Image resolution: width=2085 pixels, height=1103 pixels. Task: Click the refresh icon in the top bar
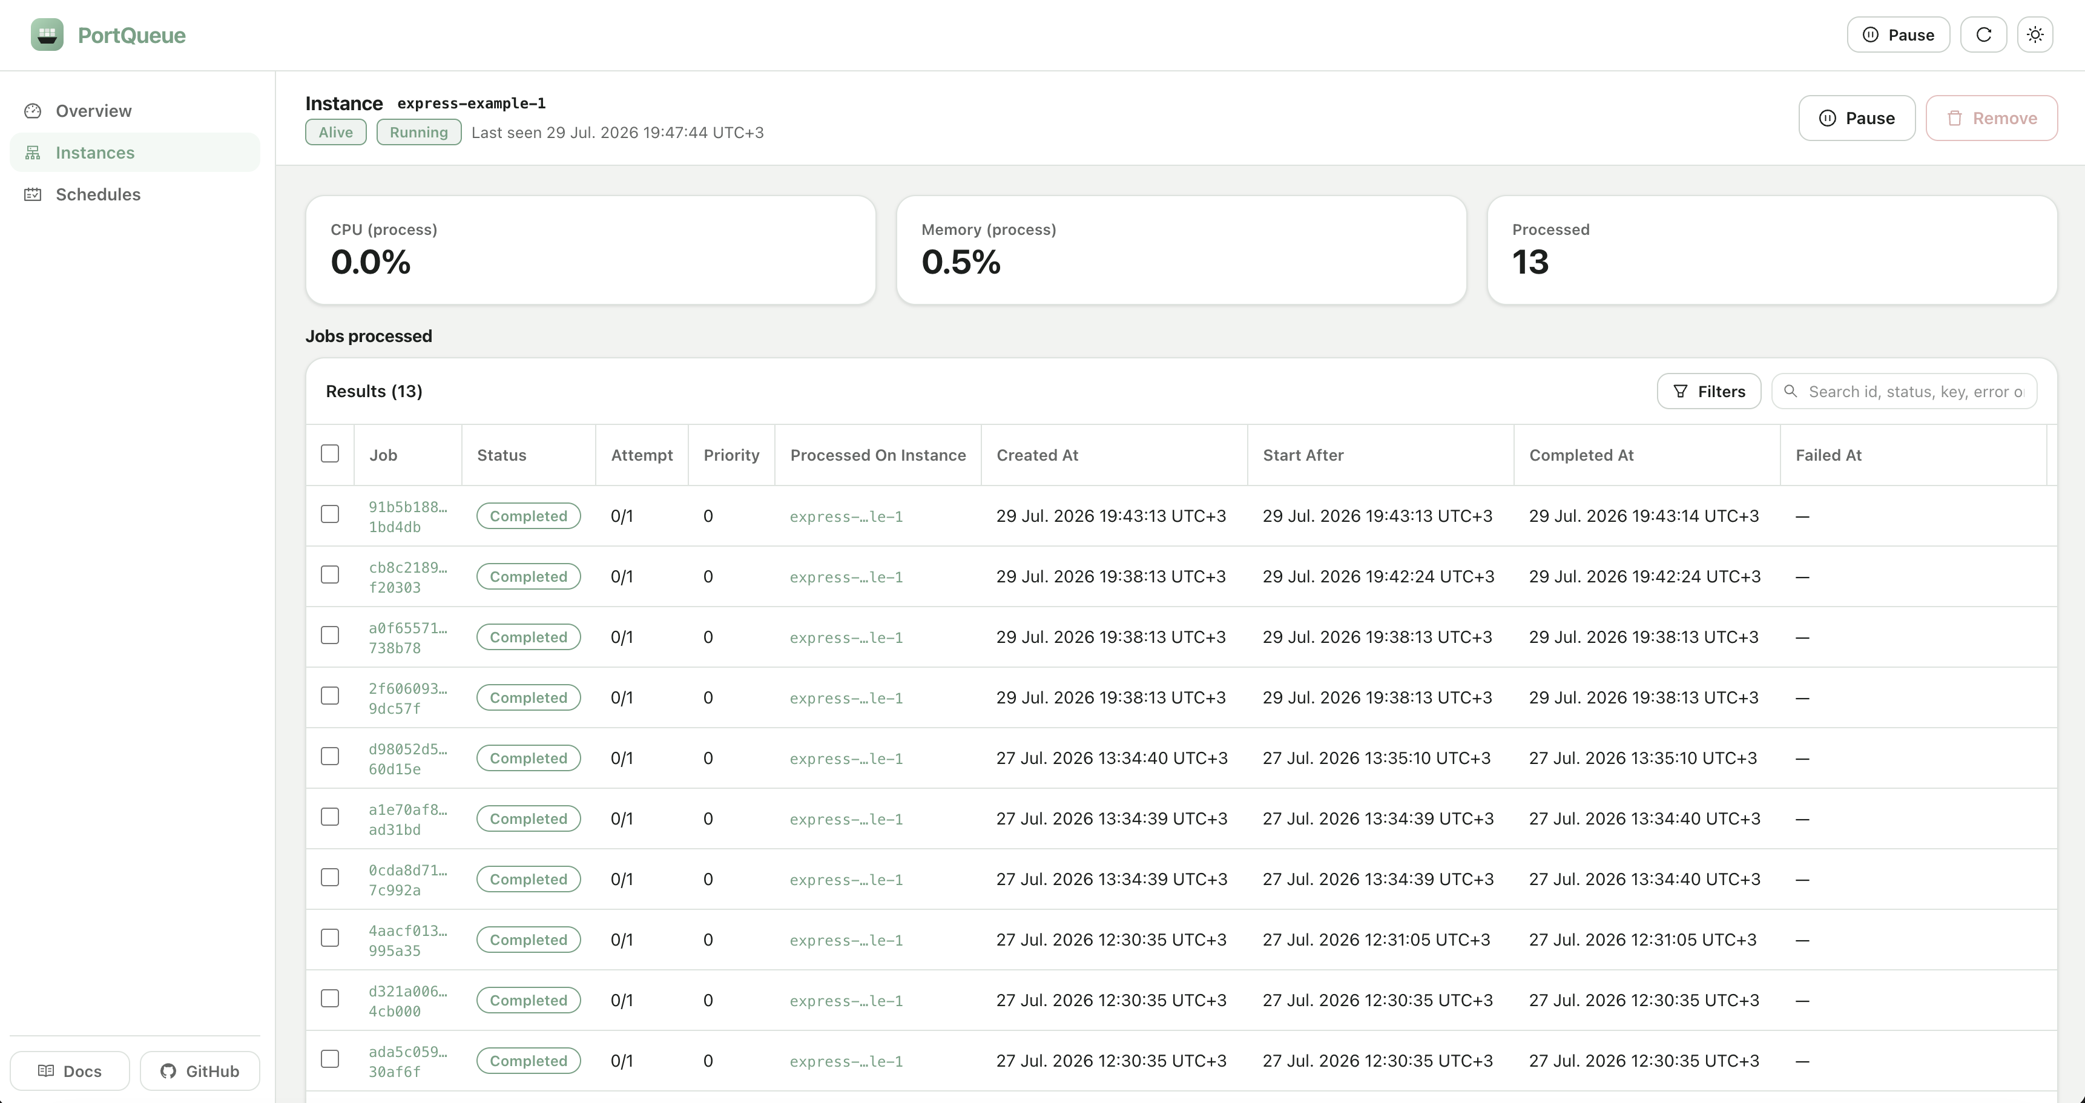(x=1983, y=35)
